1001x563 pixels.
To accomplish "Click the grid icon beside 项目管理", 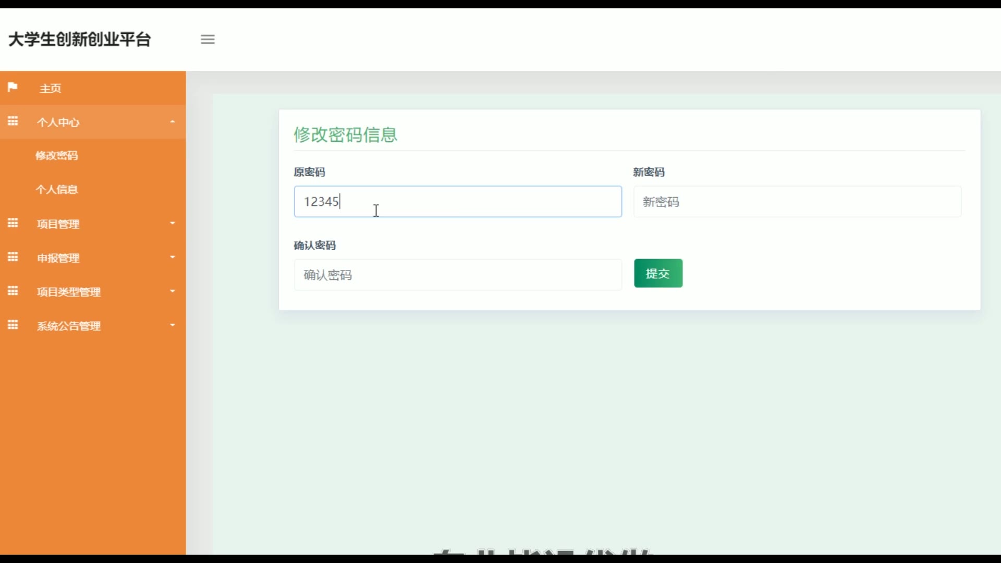I will click(13, 223).
